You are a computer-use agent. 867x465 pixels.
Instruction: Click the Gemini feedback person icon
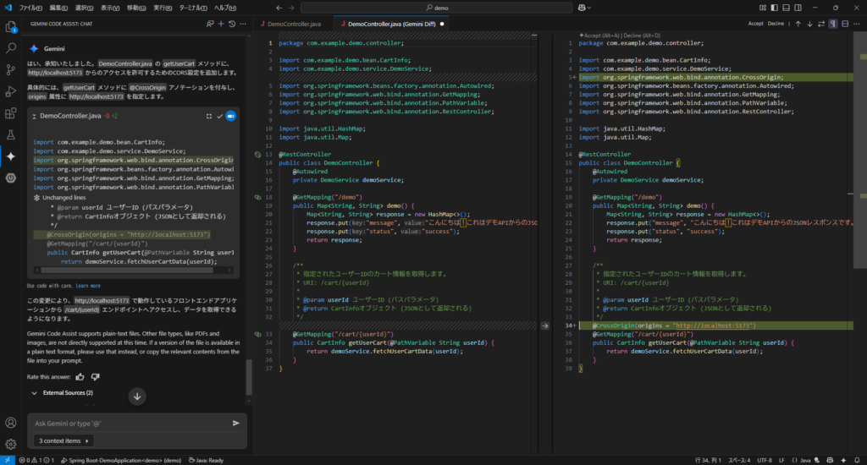click(210, 24)
